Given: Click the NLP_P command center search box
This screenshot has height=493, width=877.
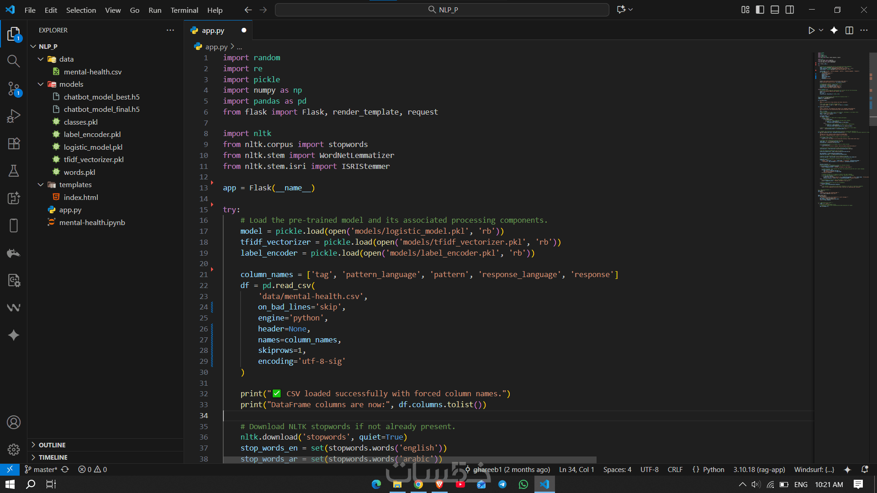Looking at the screenshot, I should coord(442,10).
